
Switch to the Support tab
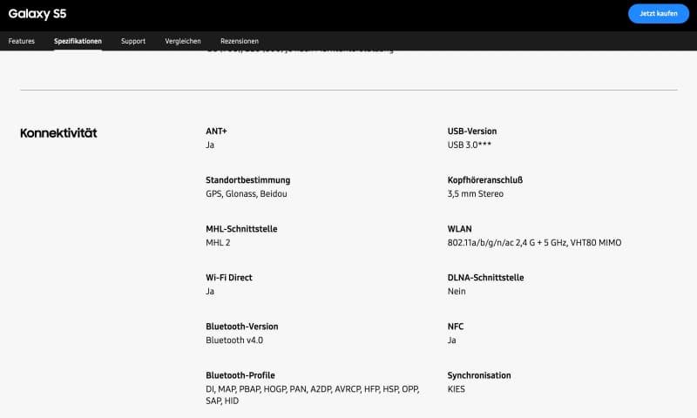point(133,41)
